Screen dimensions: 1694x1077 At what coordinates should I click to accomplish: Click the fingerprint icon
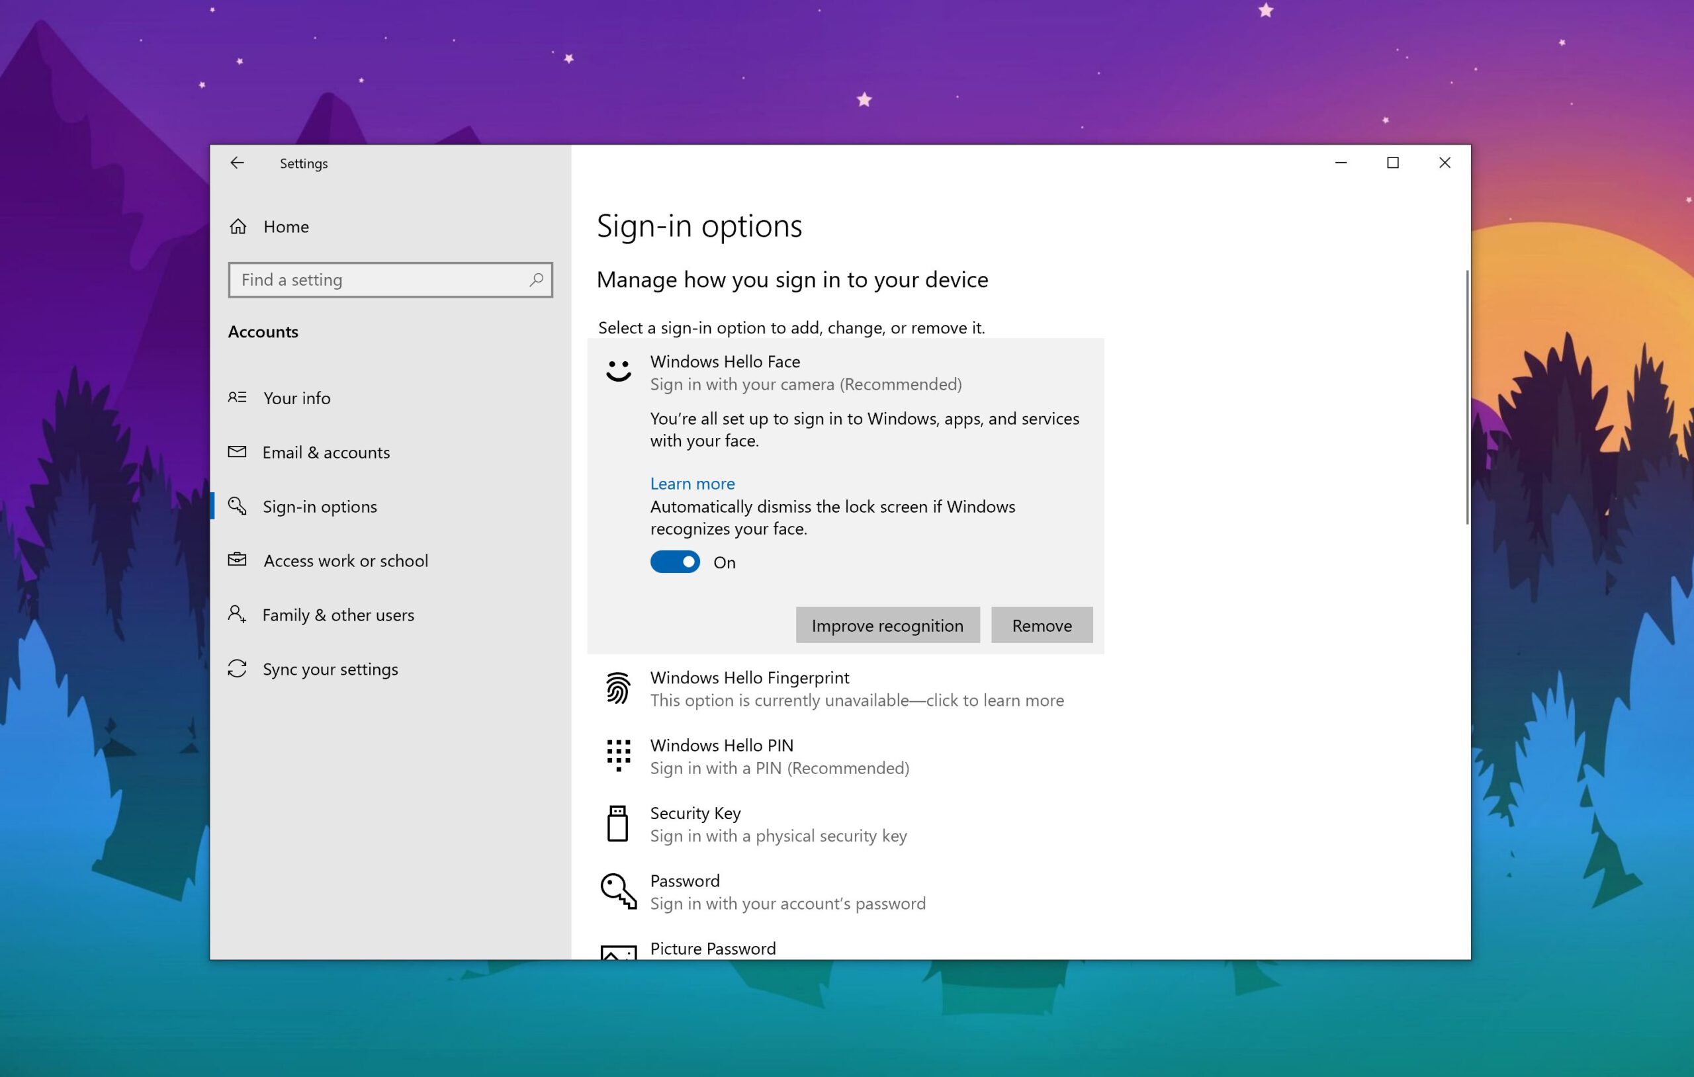coord(617,688)
